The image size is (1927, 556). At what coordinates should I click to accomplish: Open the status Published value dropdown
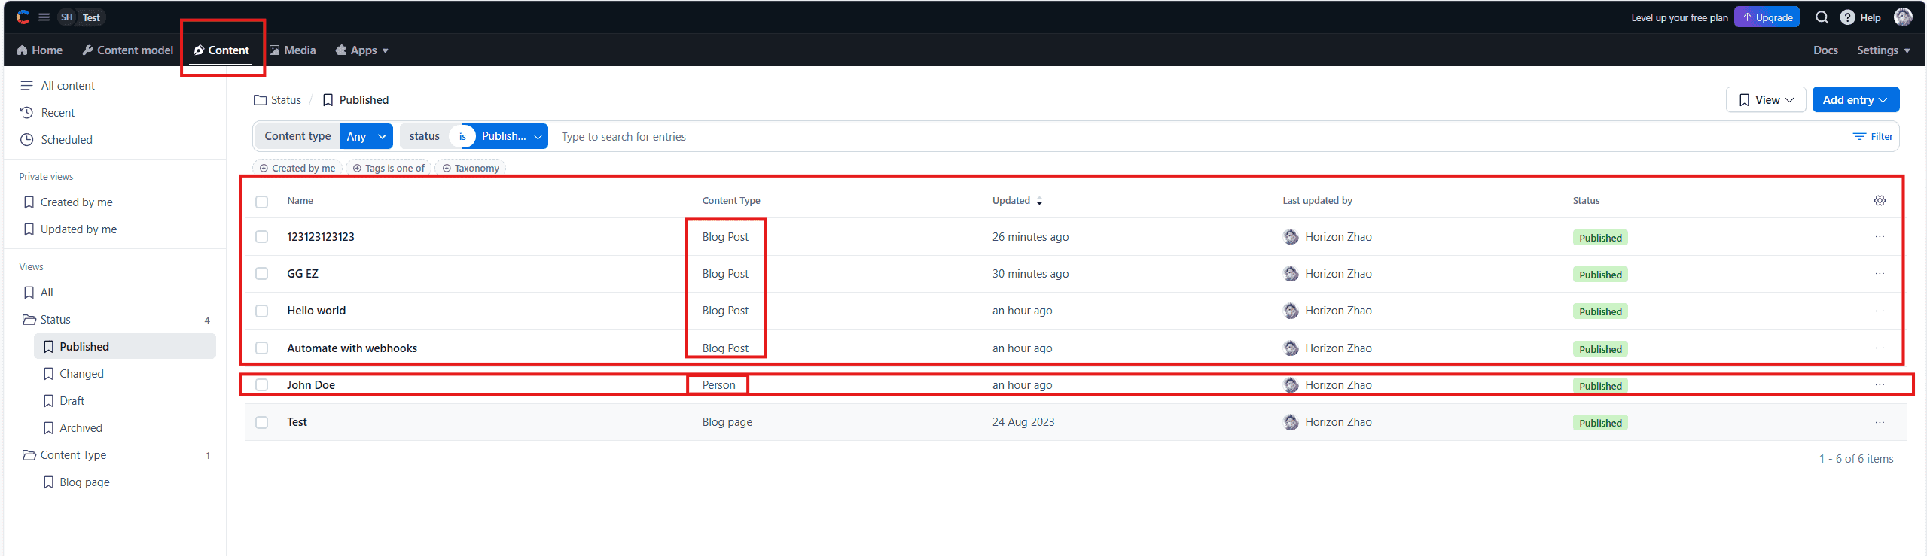[511, 136]
